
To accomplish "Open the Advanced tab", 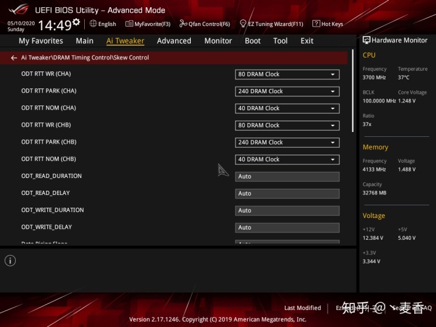I will pos(174,41).
